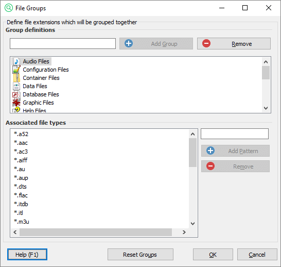Viewport: 281px width, 267px height.
Task: Select the Audio Files group
Action: 36,61
